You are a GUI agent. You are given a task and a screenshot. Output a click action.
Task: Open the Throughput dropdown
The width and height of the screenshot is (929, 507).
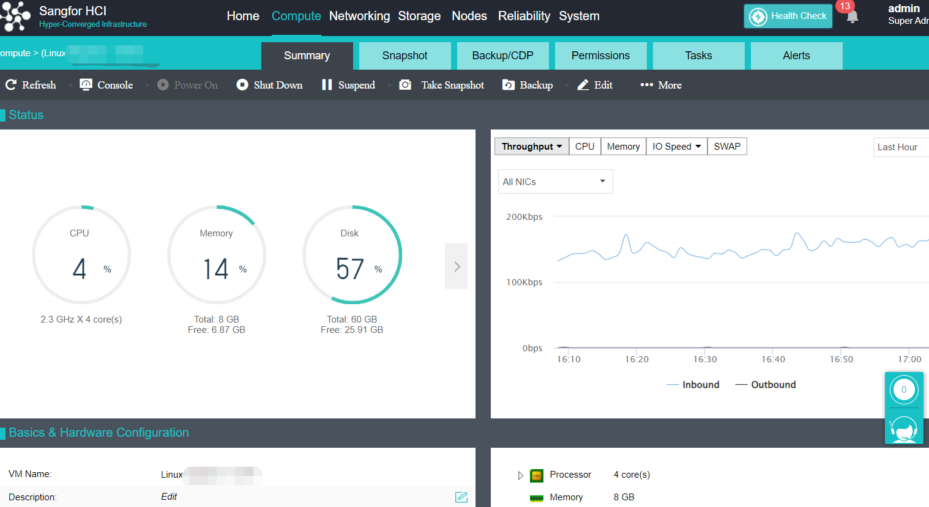[x=531, y=147]
